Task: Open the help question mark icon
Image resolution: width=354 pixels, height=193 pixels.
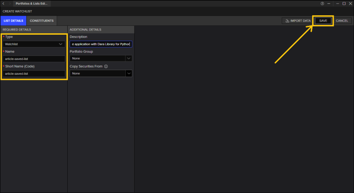Action: click(322, 4)
